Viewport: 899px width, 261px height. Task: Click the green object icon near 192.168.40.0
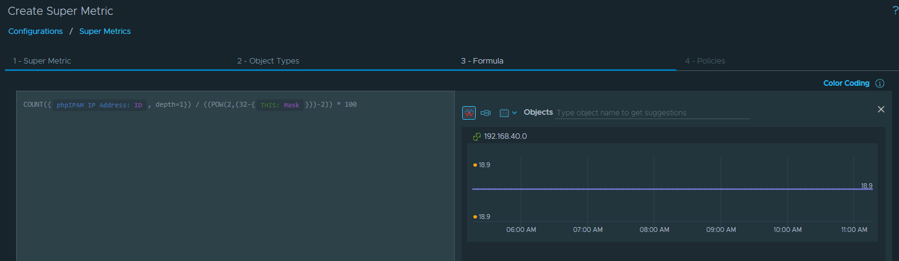pos(476,136)
